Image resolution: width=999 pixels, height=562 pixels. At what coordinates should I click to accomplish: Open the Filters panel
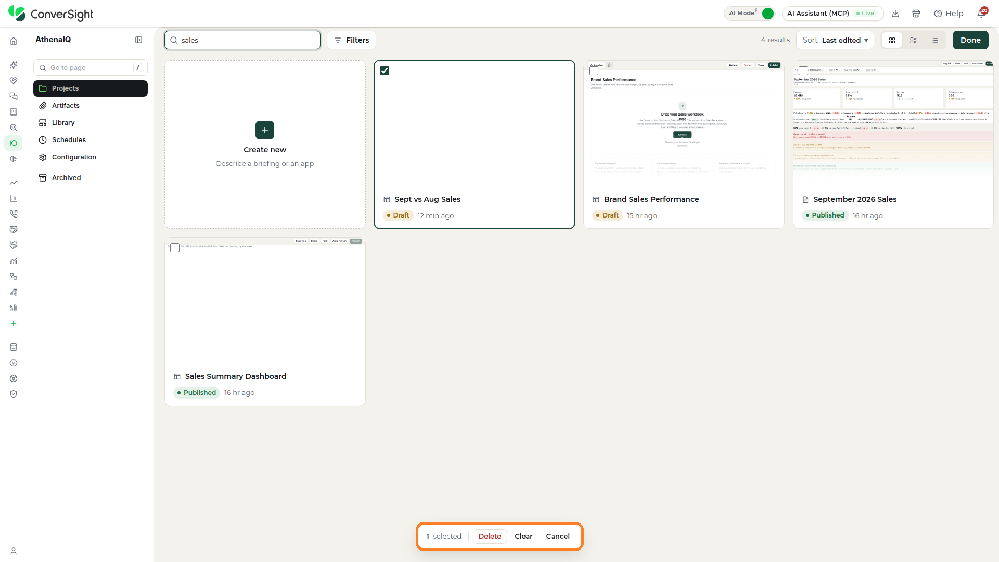click(x=351, y=40)
